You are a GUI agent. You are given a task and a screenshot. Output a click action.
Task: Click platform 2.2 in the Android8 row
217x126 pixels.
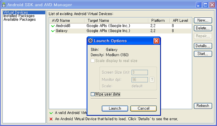[153, 26]
